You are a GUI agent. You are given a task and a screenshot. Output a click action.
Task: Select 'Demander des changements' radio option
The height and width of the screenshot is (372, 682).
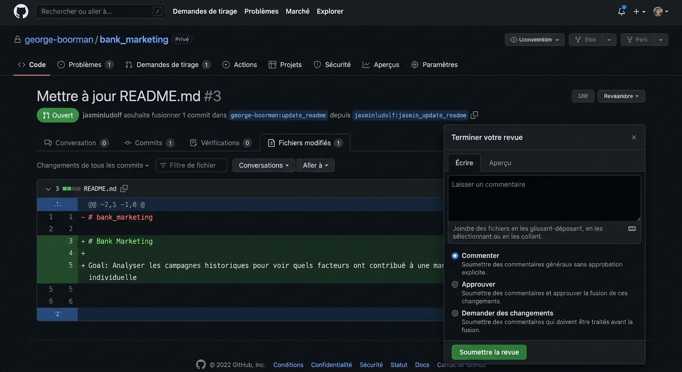[x=455, y=313]
